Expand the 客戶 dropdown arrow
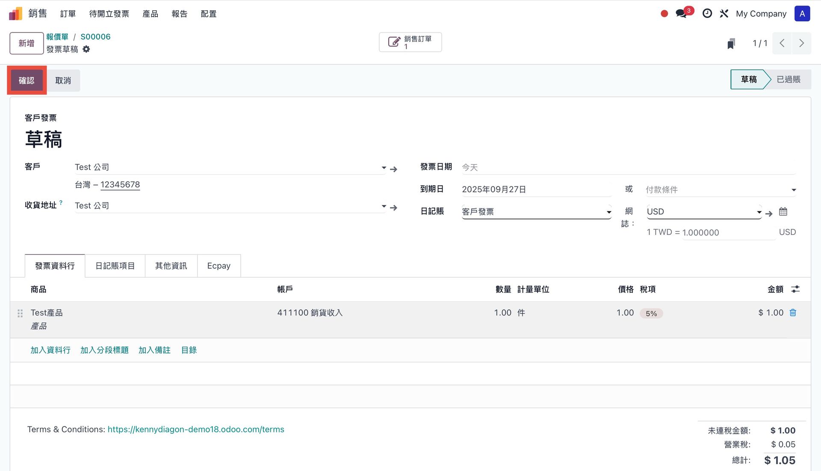The image size is (821, 471). tap(384, 168)
